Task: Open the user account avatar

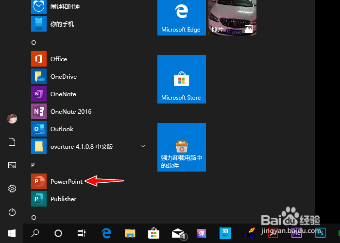Action: pos(12,119)
